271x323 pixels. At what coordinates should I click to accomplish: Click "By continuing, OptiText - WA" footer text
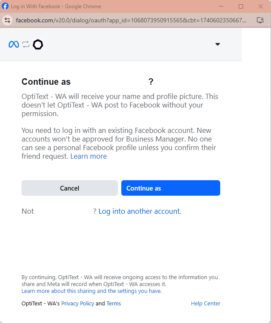(120, 280)
